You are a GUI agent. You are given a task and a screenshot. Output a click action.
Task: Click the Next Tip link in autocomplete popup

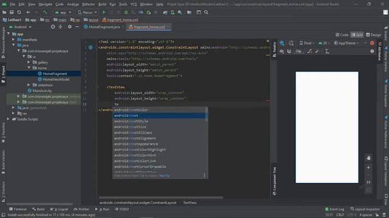pyautogui.click(x=164, y=176)
